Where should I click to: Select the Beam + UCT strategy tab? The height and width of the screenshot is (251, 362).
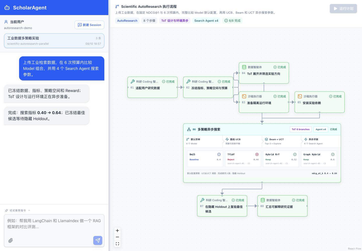tap(282, 141)
